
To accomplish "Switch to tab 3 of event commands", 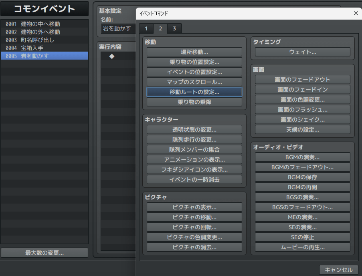I will pyautogui.click(x=174, y=28).
